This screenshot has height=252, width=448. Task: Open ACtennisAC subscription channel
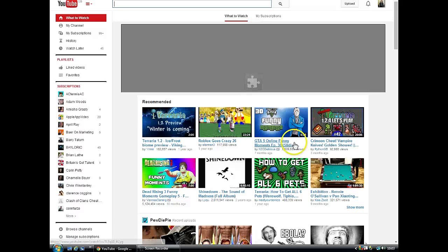coord(75,94)
